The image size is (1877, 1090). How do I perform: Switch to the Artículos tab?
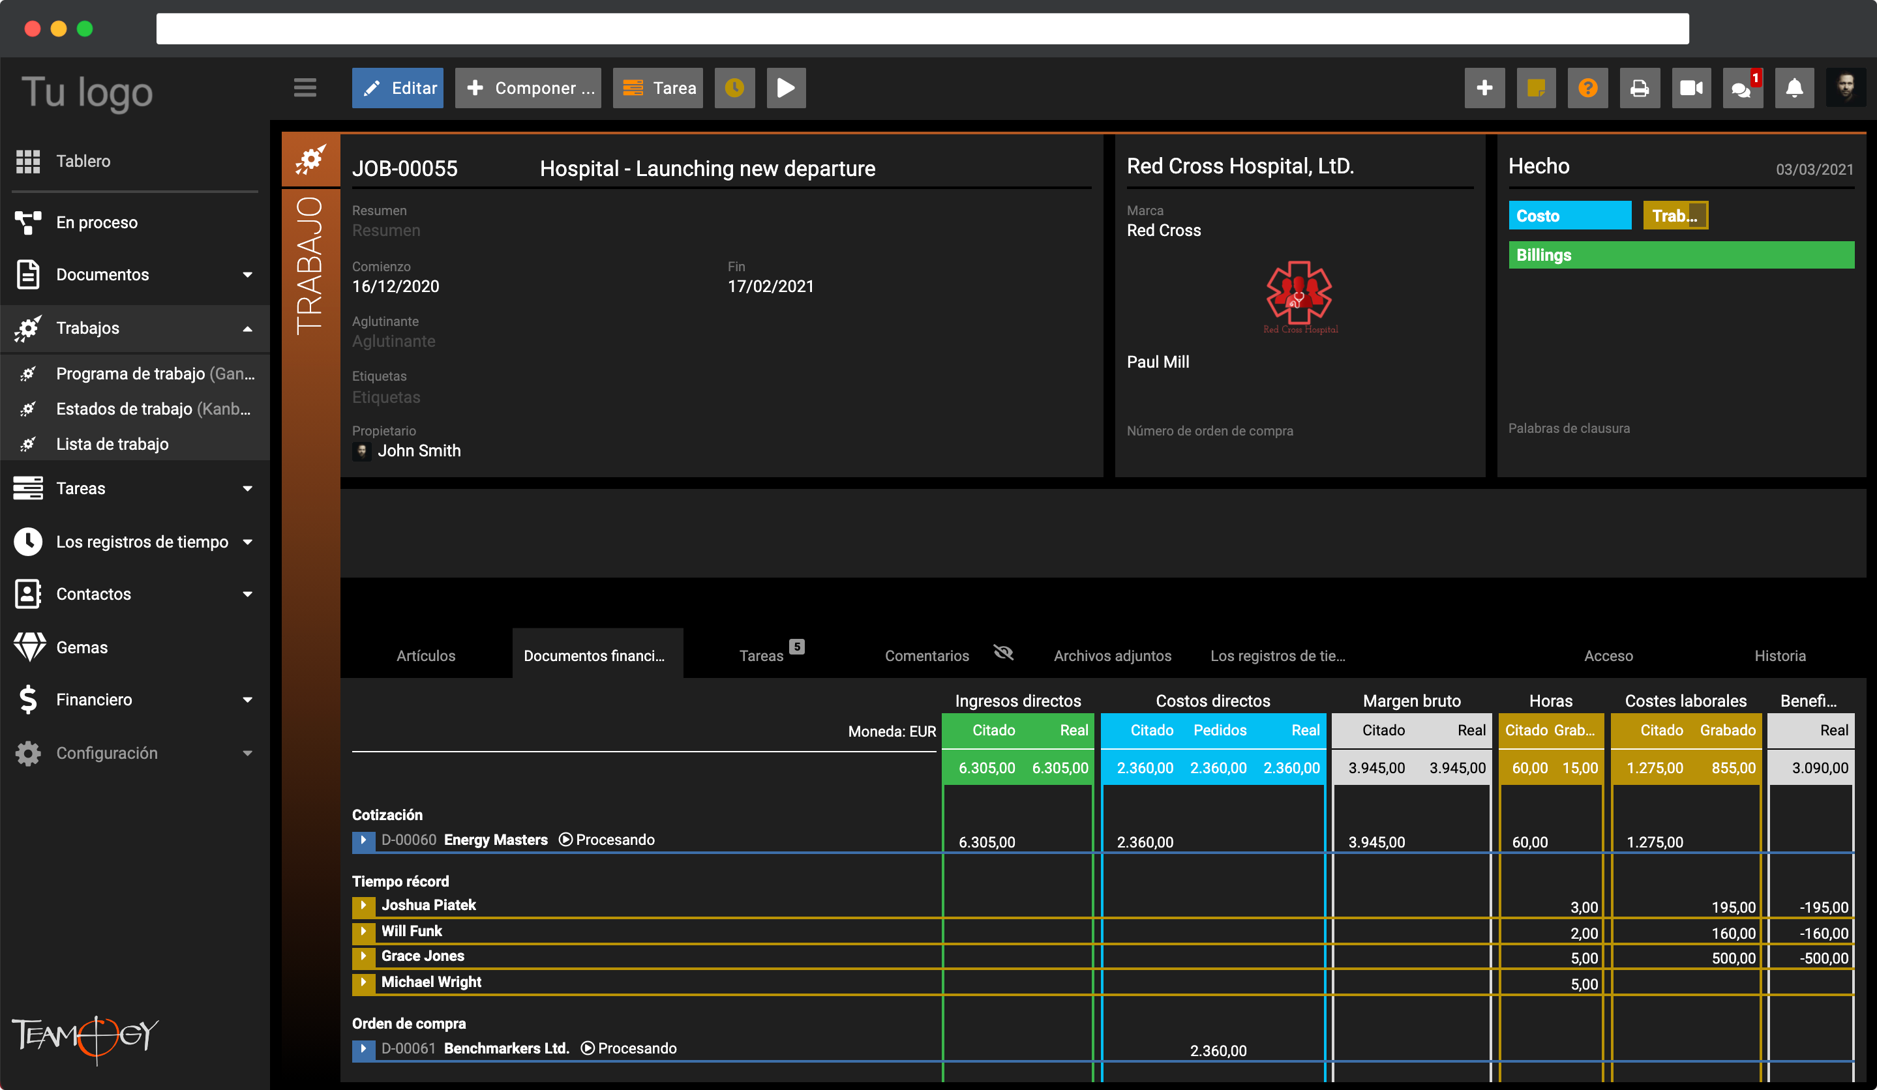click(x=425, y=655)
